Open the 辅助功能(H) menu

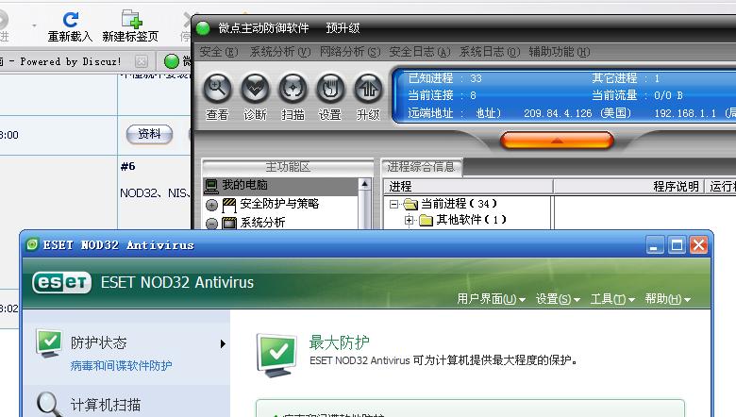(x=560, y=52)
